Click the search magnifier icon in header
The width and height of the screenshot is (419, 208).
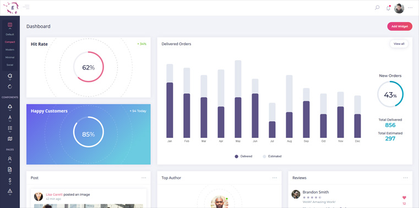coord(377,8)
